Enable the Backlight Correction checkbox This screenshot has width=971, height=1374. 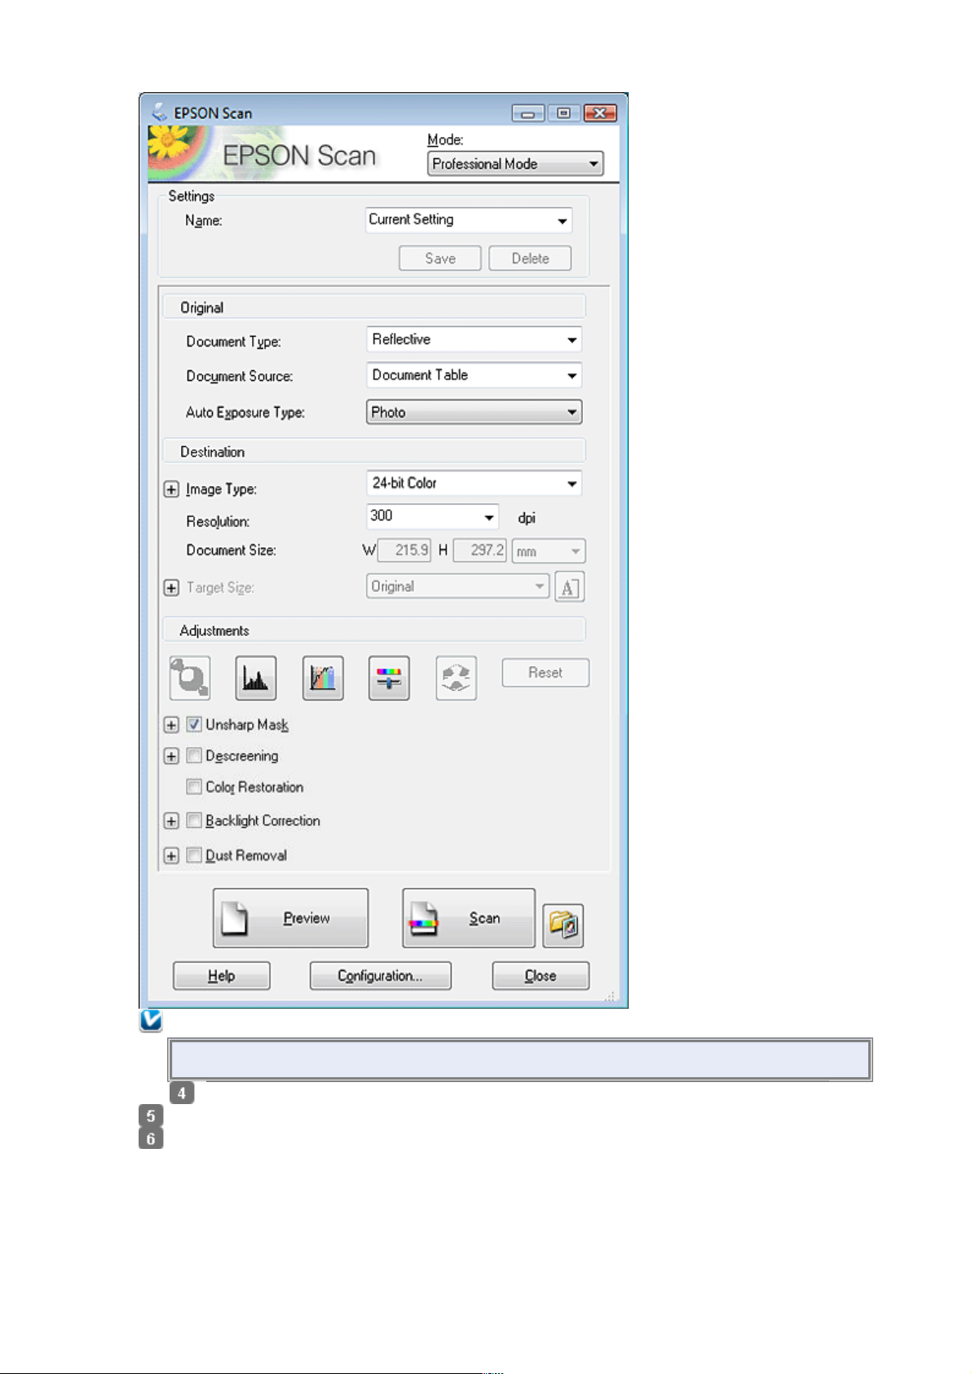click(x=194, y=820)
